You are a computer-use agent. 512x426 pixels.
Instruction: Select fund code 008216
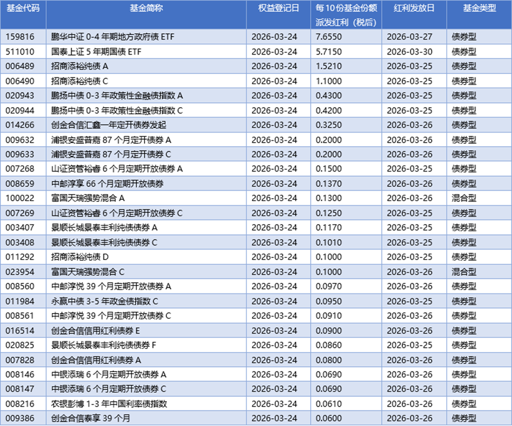(20, 404)
